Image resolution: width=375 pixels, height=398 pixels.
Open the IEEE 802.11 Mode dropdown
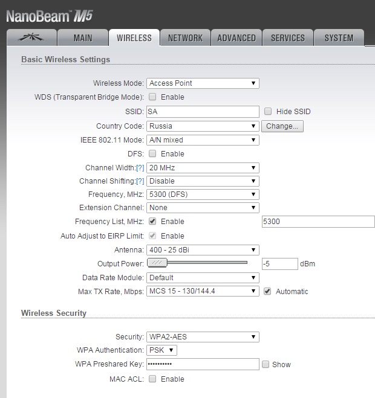pos(203,140)
